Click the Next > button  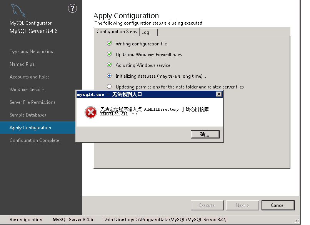point(243,205)
